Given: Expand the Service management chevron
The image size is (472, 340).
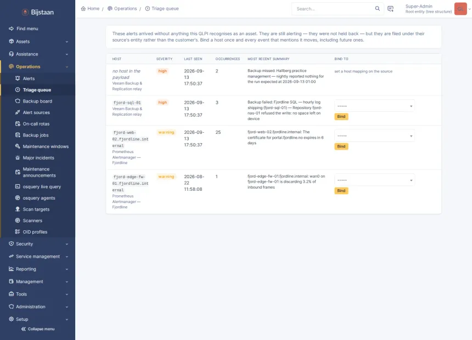Looking at the screenshot, I should [x=67, y=257].
